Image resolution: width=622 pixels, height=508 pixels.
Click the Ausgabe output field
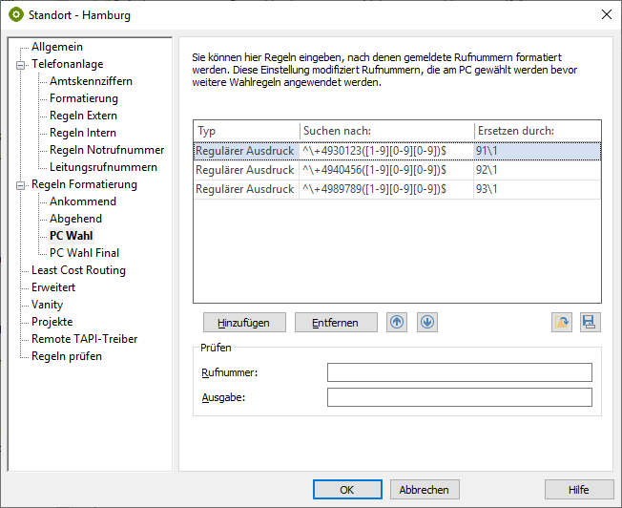pos(459,397)
